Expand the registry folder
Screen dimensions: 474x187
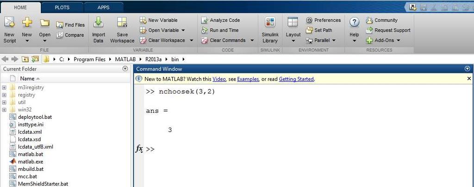[4, 95]
